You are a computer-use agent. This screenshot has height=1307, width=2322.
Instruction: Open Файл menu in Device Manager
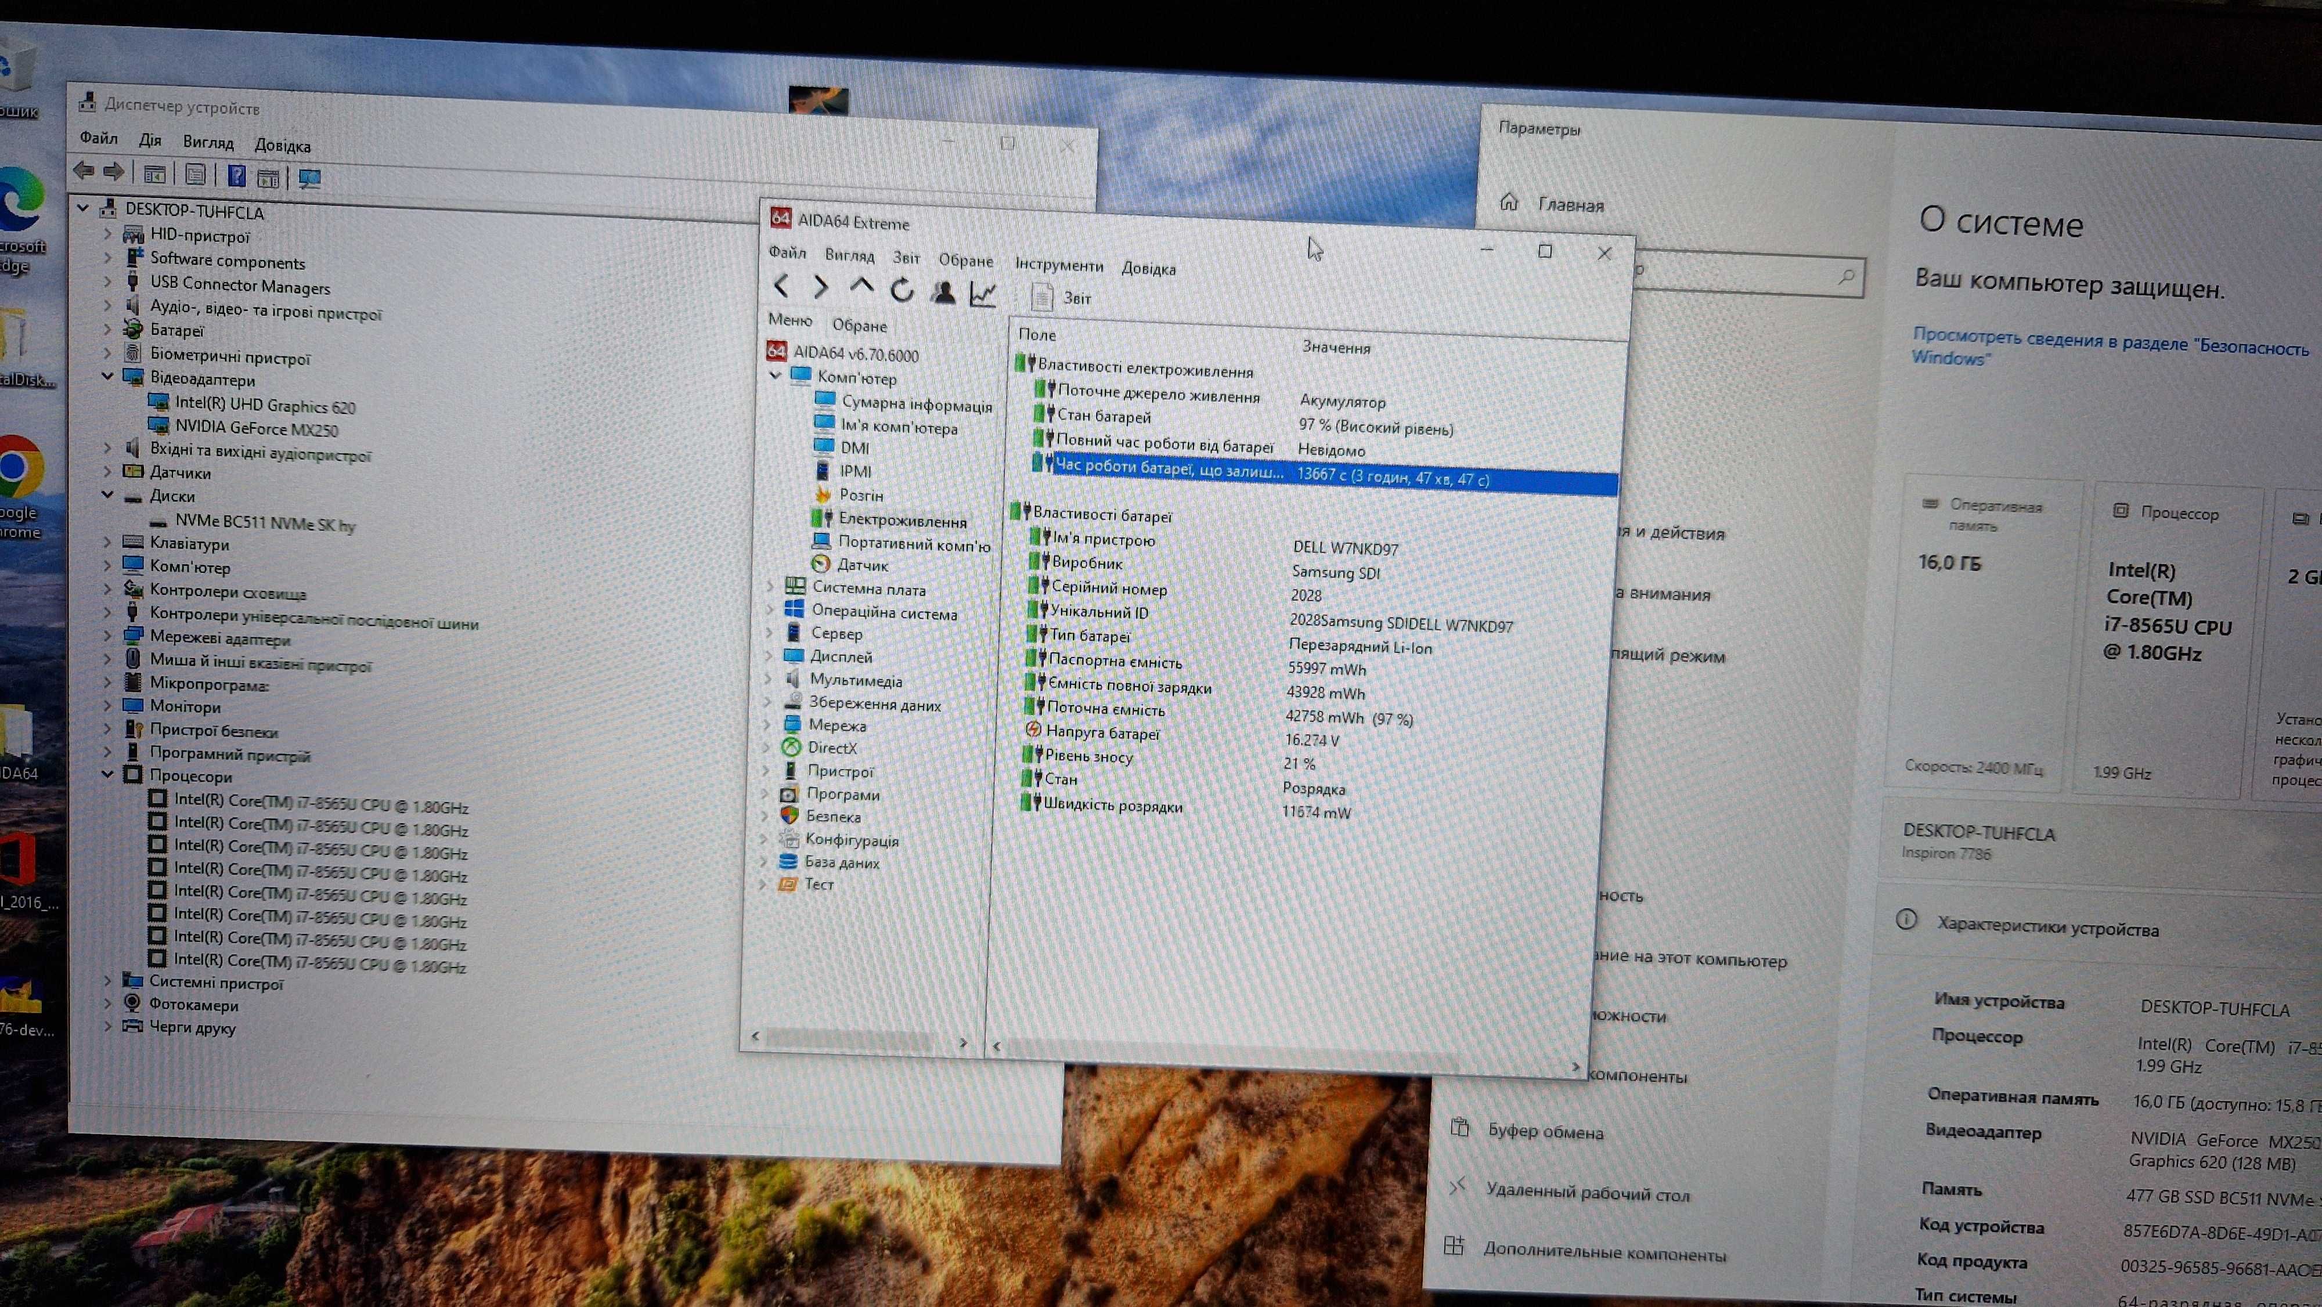(x=98, y=138)
